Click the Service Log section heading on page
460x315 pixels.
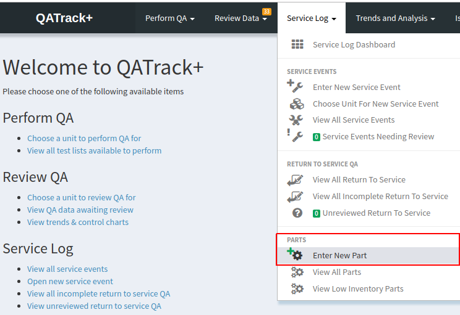[38, 248]
